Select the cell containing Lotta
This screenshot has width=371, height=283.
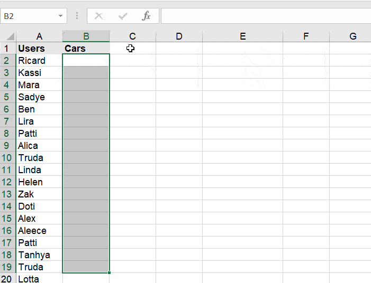[x=39, y=278]
